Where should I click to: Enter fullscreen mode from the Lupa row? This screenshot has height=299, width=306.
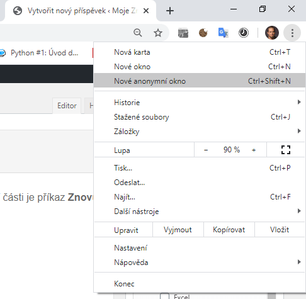[286, 150]
